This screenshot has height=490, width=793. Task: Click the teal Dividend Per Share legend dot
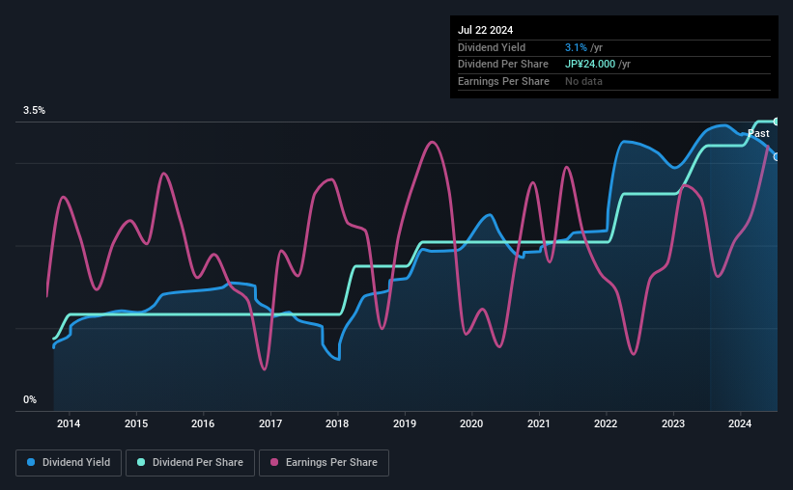[141, 462]
